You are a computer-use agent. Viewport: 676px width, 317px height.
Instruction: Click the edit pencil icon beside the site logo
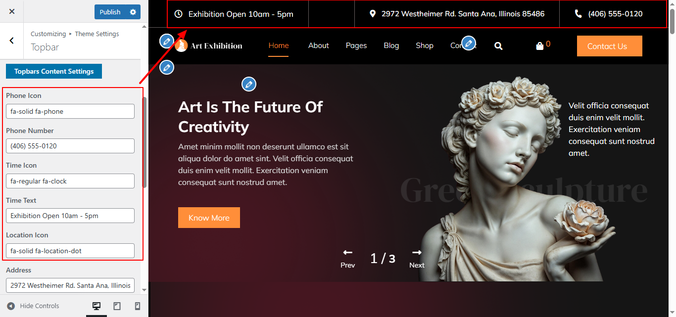[167, 41]
